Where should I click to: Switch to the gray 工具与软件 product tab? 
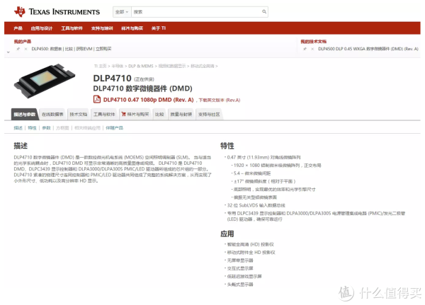(x=104, y=115)
